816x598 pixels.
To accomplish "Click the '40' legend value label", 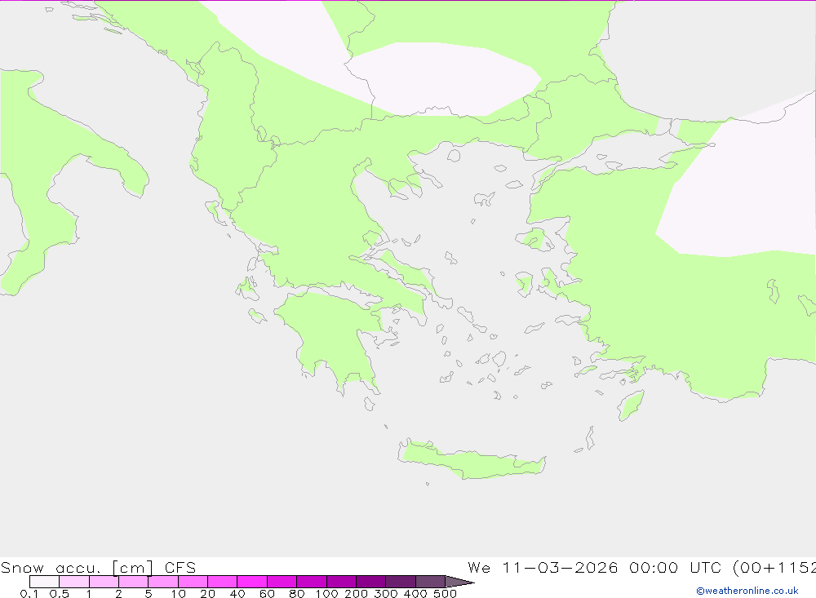I will (237, 594).
